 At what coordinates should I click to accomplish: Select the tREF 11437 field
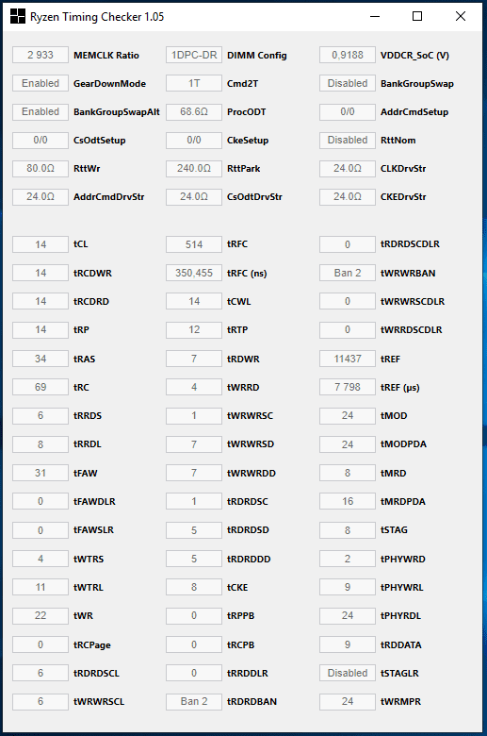pos(348,359)
